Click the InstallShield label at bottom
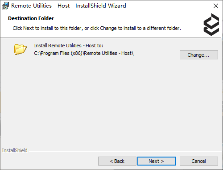The width and height of the screenshot is (223, 170). coord(15,150)
